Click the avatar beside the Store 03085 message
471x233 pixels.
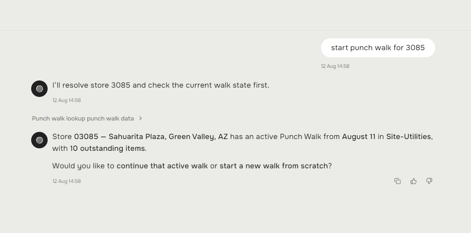click(39, 140)
